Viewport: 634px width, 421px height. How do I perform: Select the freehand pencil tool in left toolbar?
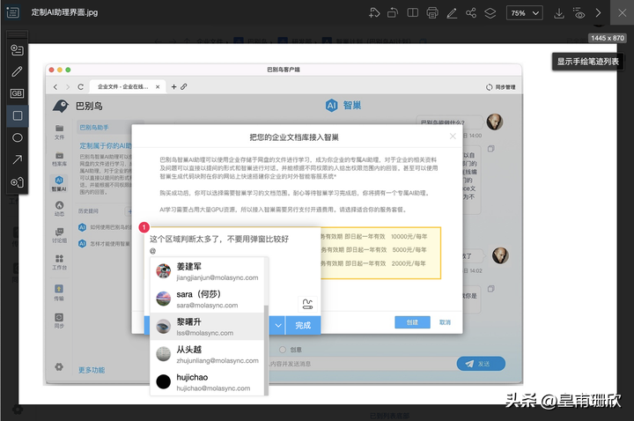click(x=17, y=71)
